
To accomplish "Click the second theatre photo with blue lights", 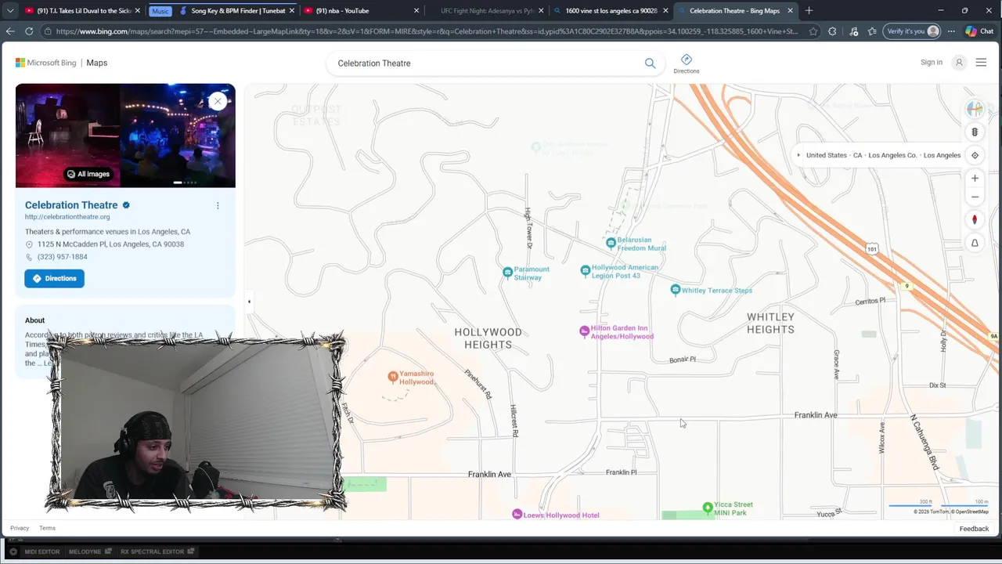I will coord(178,136).
